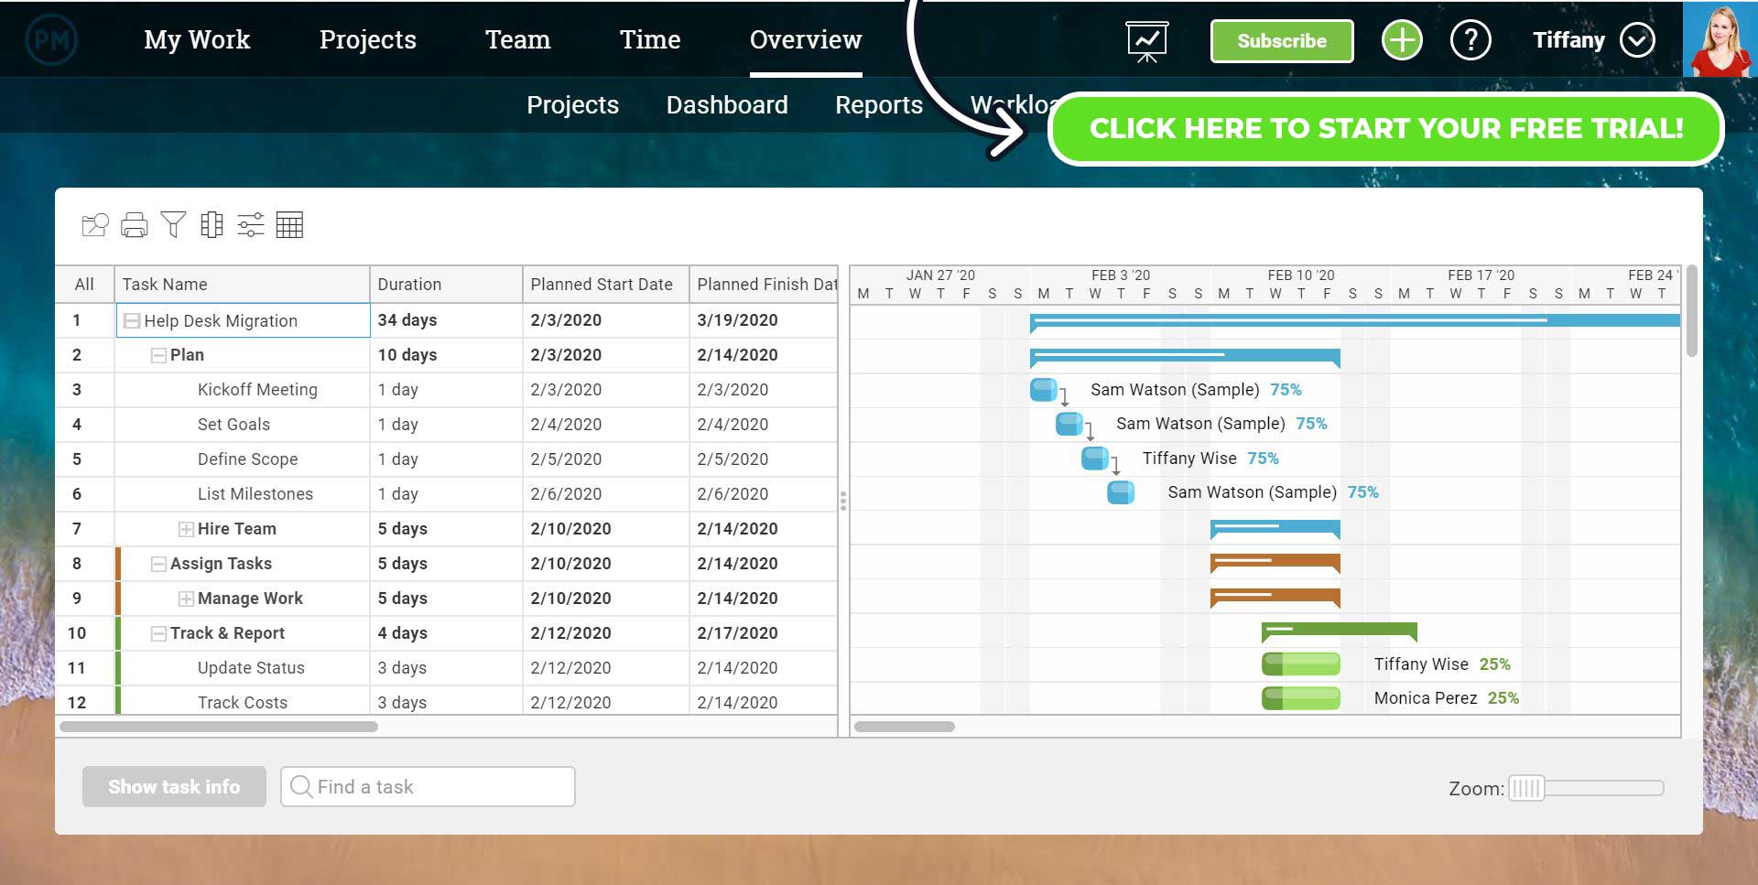Switch to the Time tab
The image size is (1758, 885).
click(650, 40)
